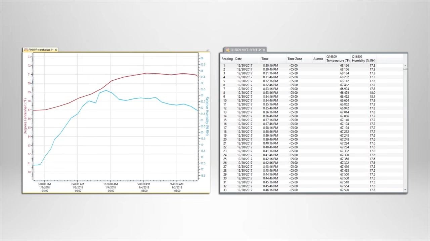The image size is (430, 241).
Task: Click the 8:40:46 PM time cell
Action: (x=270, y=147)
